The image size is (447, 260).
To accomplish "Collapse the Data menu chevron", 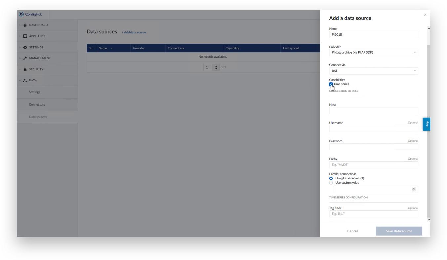I will click(x=20, y=80).
